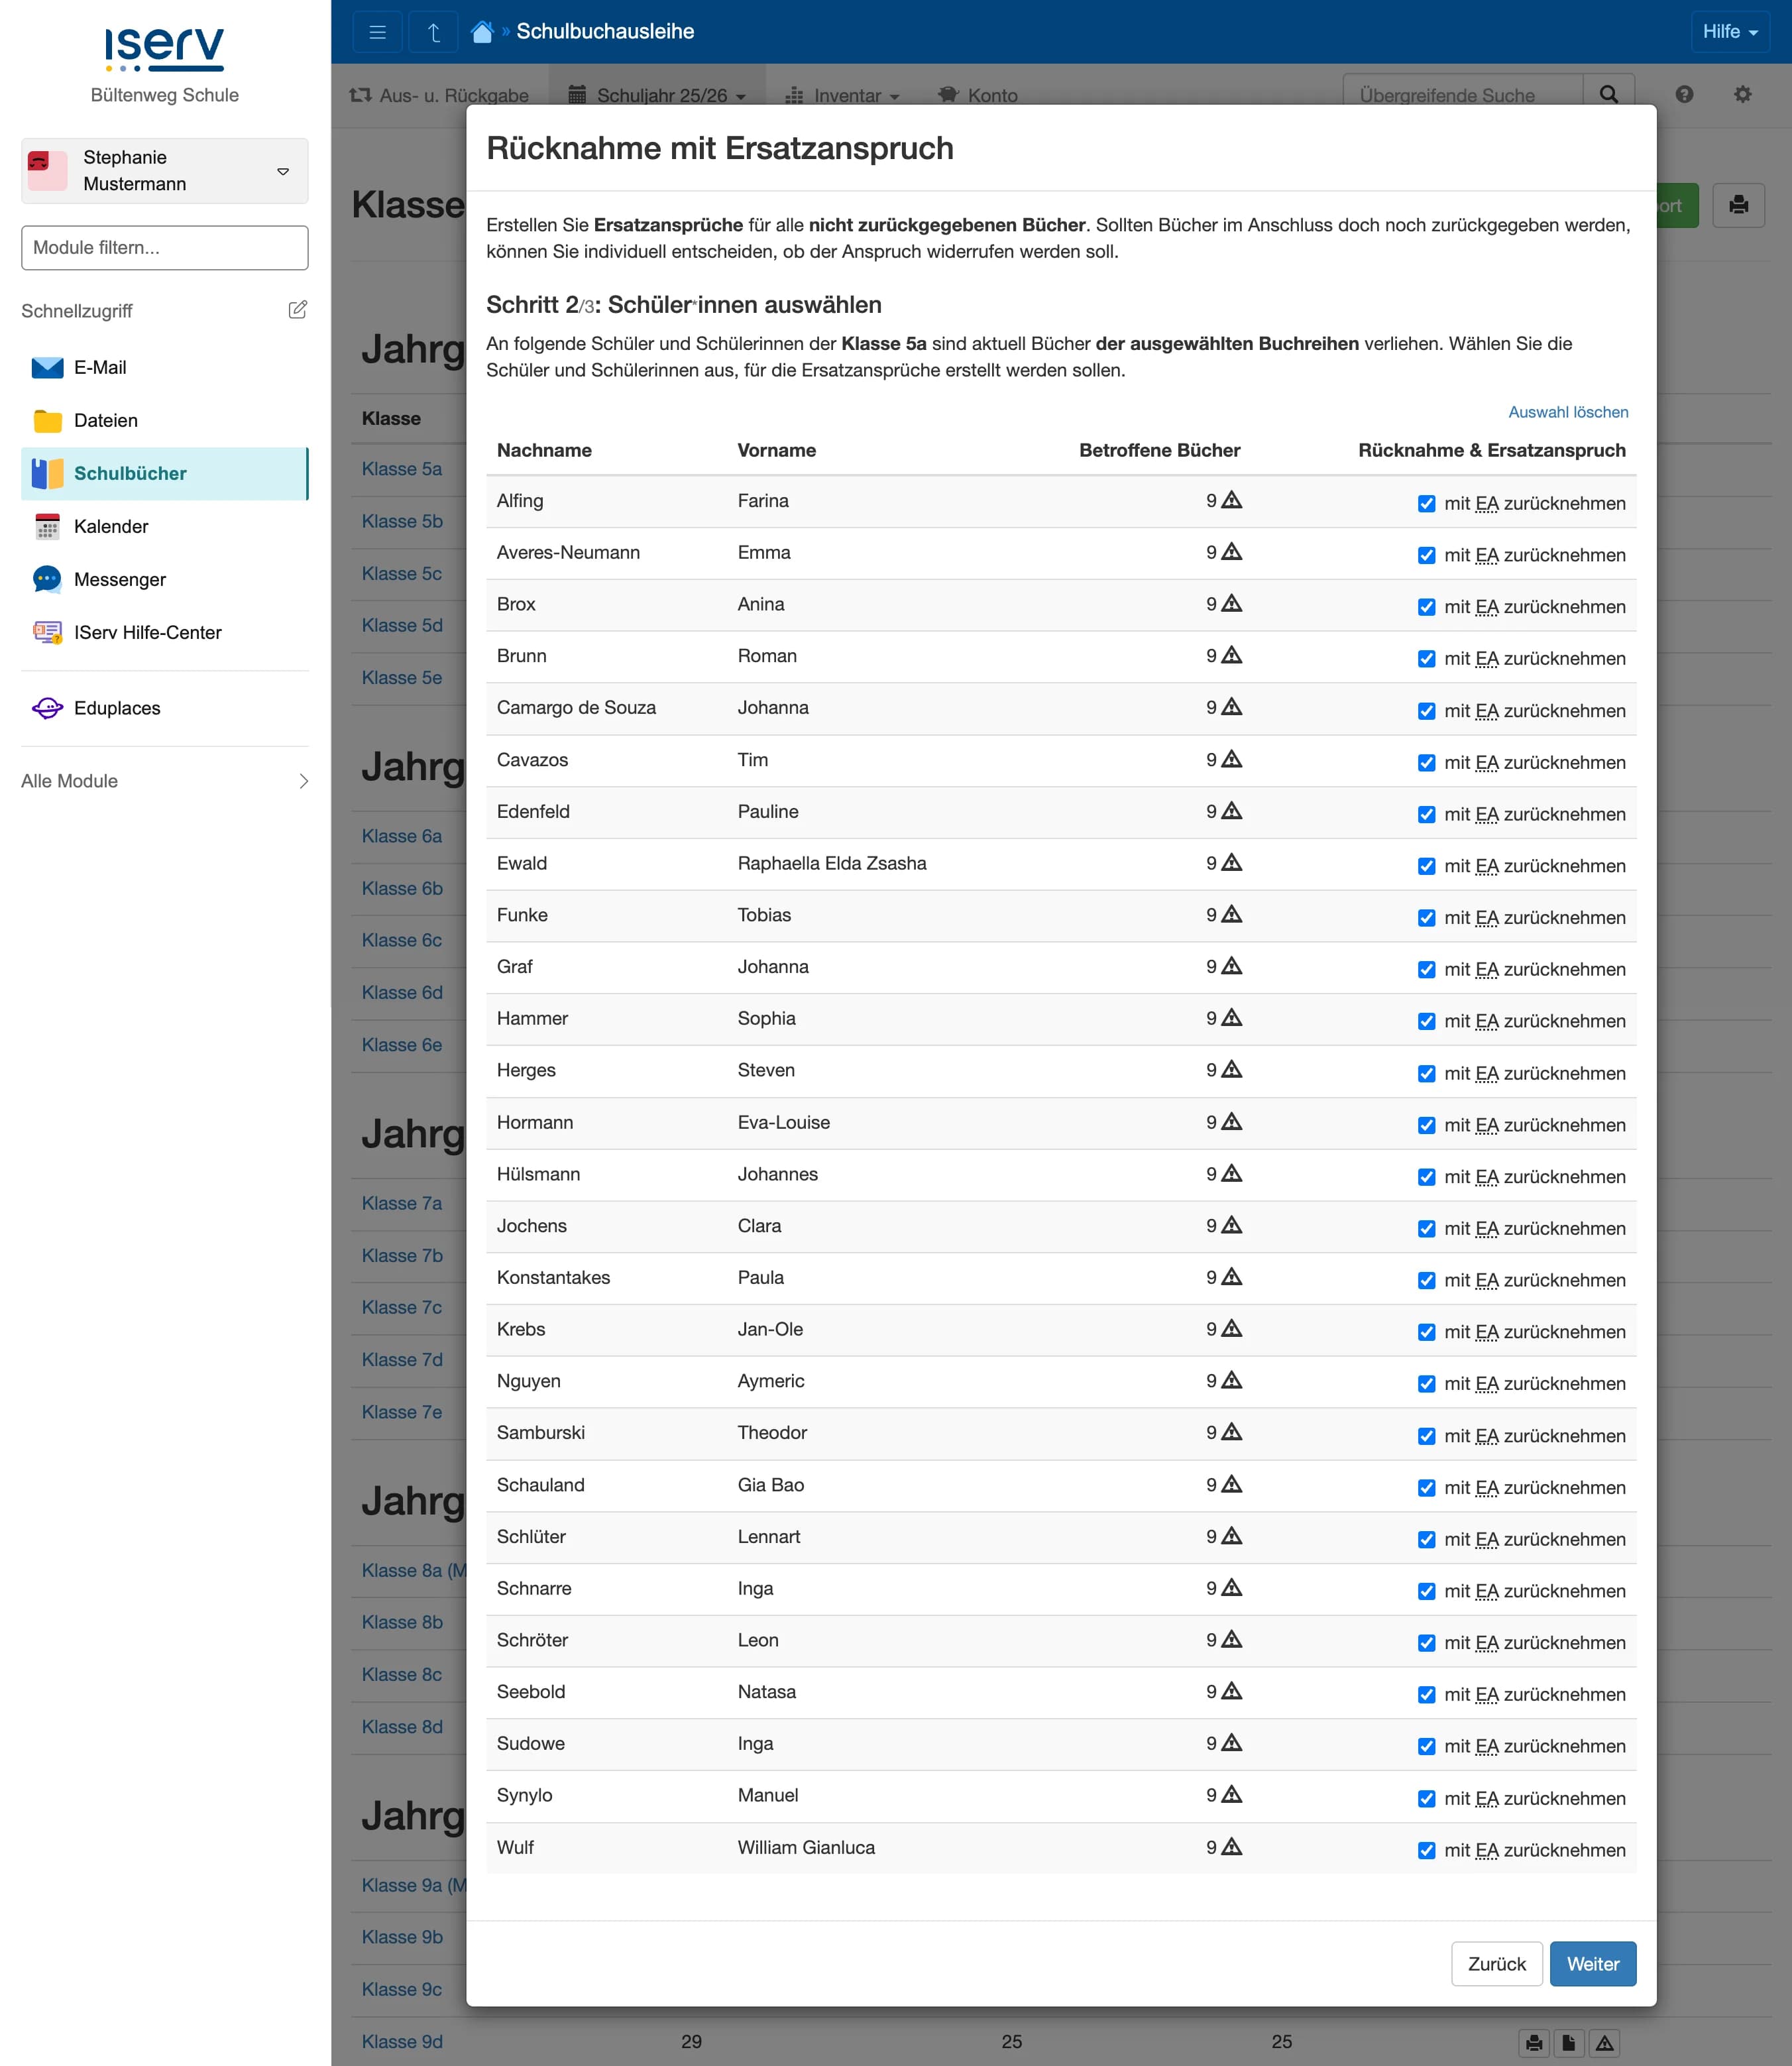The height and width of the screenshot is (2066, 1792).
Task: Toggle the checkbox for Nguyen Aymeric
Action: click(1426, 1384)
